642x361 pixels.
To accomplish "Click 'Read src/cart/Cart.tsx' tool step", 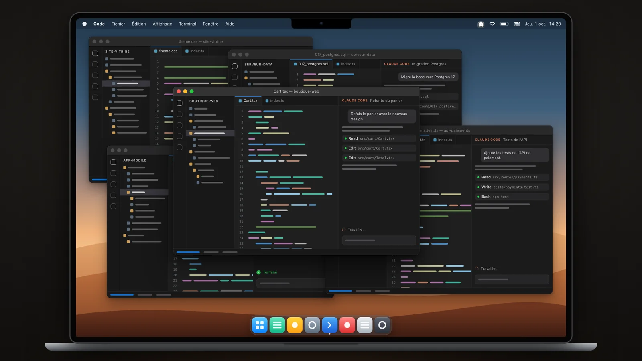I will tap(379, 138).
